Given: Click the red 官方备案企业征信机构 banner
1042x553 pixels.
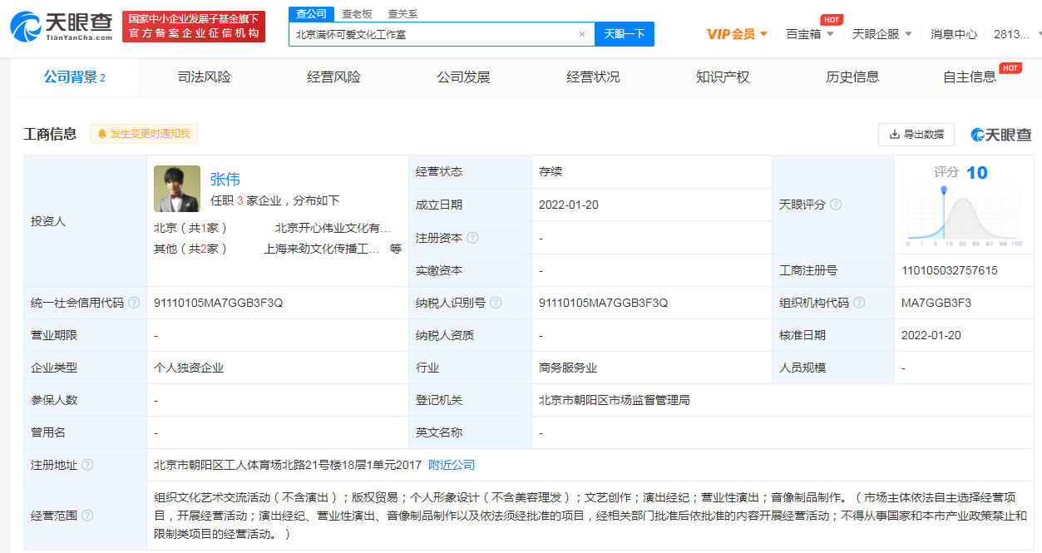Looking at the screenshot, I should (x=194, y=27).
